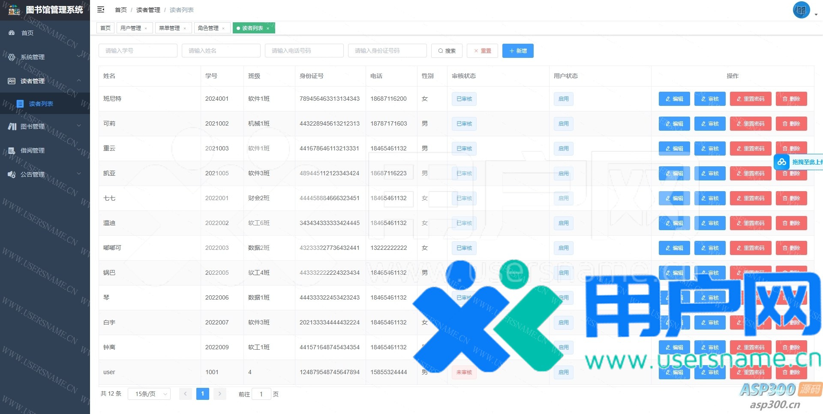Switch to the 首页 tab
823x414 pixels.
pos(105,28)
